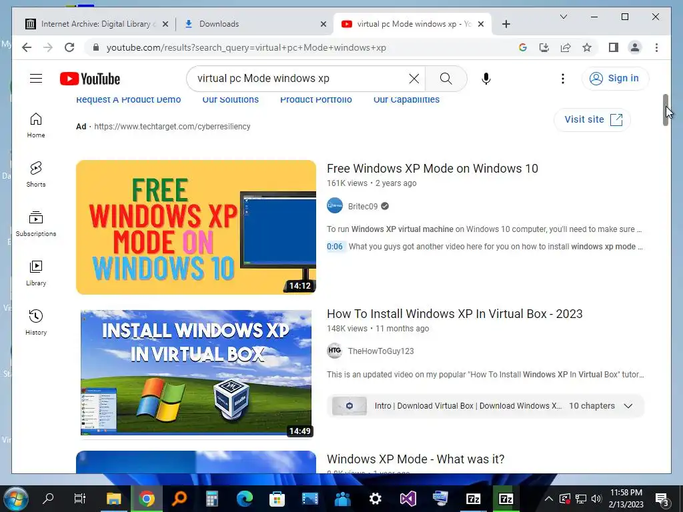
Task: Open YouTube settings three-dot menu
Action: [x=563, y=79]
